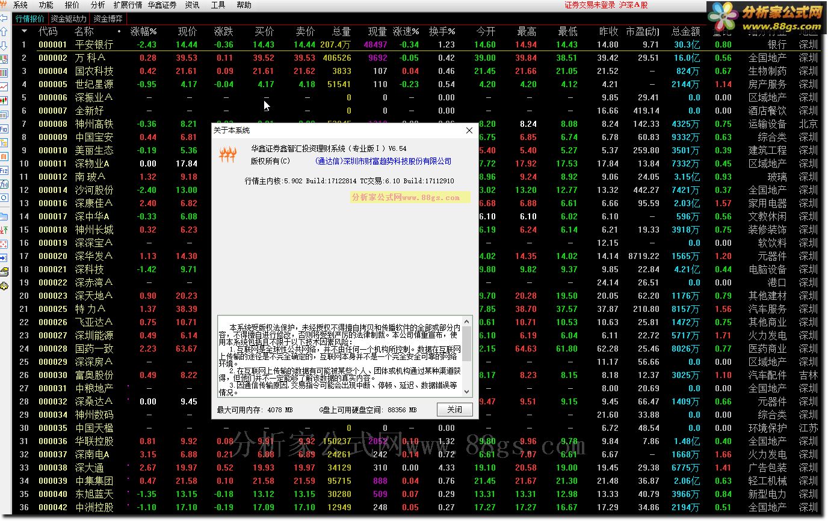Image resolution: width=828 pixels, height=521 pixels.
Task: Open the candlestick K-line chart icon
Action: click(x=4, y=100)
